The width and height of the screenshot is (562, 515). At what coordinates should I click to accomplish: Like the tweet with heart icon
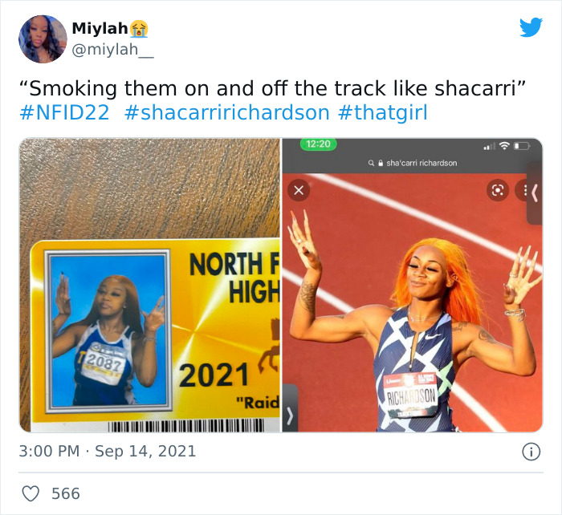point(31,493)
